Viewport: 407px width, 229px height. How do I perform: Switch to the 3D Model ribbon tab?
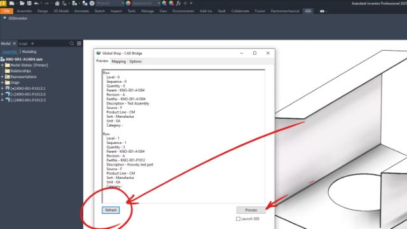[61, 11]
